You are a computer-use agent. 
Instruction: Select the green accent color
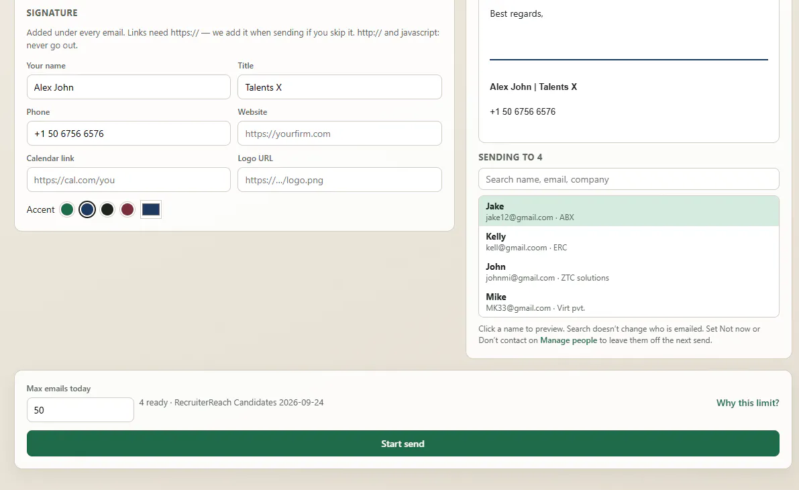click(67, 209)
